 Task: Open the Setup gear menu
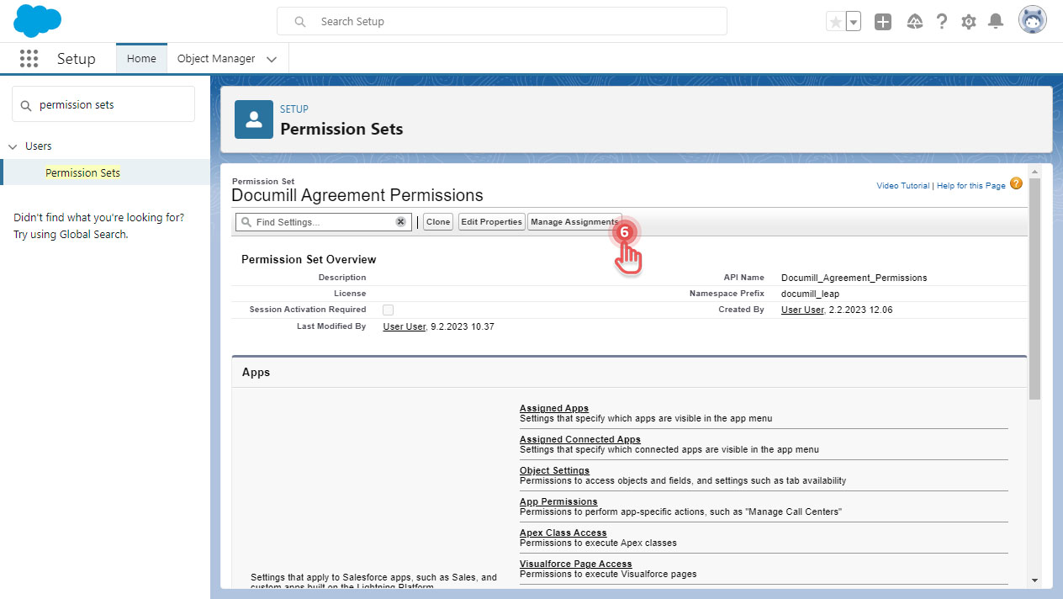(x=969, y=22)
